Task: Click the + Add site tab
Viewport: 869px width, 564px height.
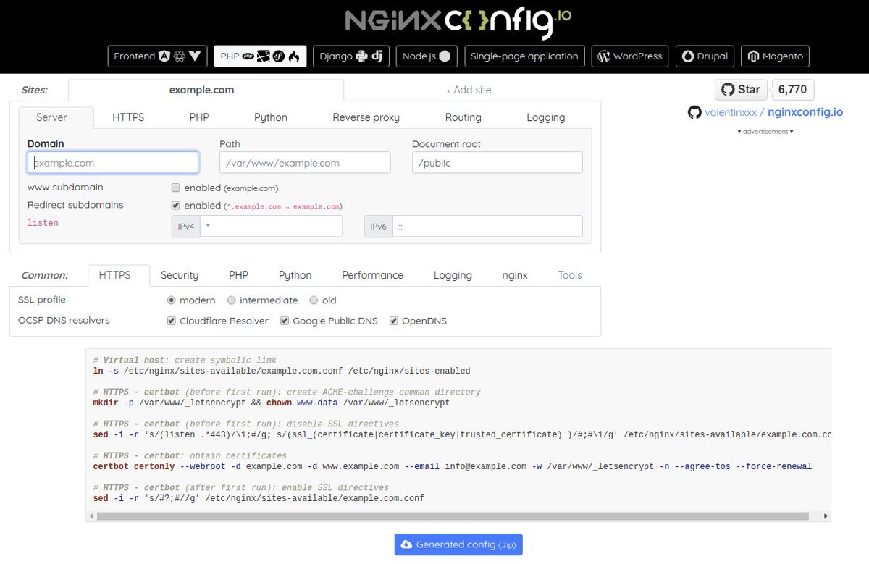Action: 469,90
